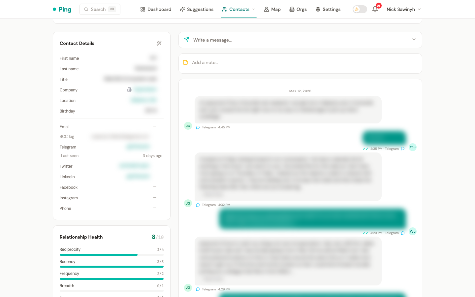475x297 pixels.
Task: Click the 8/10 Relationship Health score
Action: tap(158, 237)
